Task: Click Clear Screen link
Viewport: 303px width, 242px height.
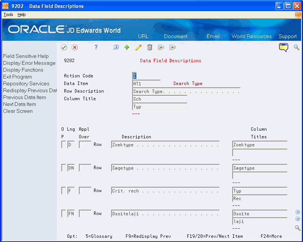Action: point(18,111)
